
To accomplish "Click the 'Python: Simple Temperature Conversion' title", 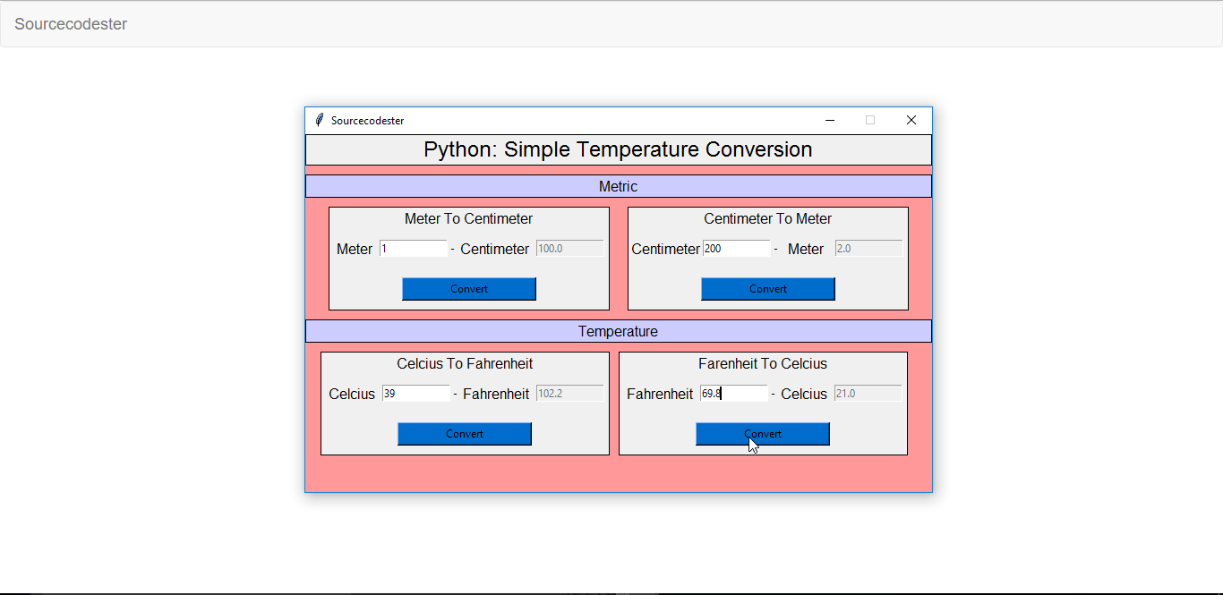I will coord(619,149).
